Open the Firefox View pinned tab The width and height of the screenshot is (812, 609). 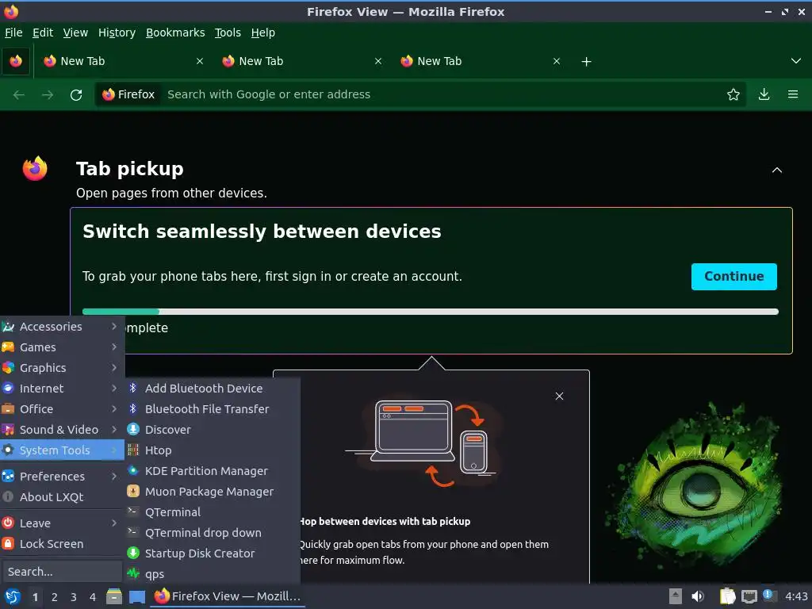pyautogui.click(x=16, y=61)
